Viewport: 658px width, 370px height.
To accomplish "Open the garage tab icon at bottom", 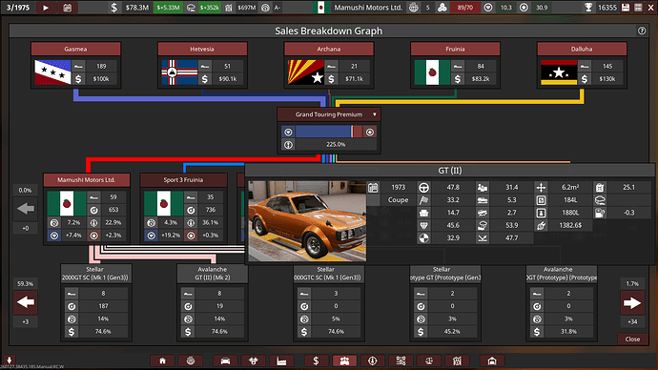I will (x=492, y=360).
